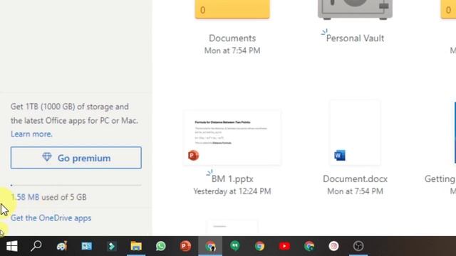The height and width of the screenshot is (256, 456).
Task: Click the Yesterday at 12:24 PM timestamp
Action: click(232, 191)
